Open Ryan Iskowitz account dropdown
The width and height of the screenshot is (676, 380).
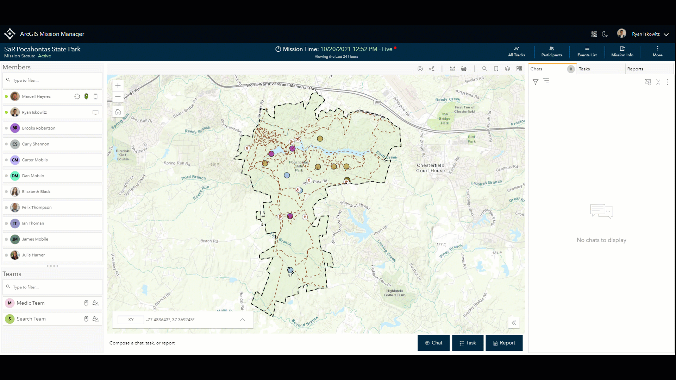[666, 34]
